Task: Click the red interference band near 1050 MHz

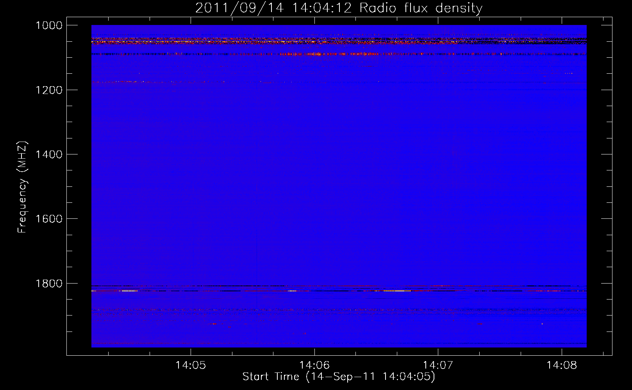Action: coord(339,41)
